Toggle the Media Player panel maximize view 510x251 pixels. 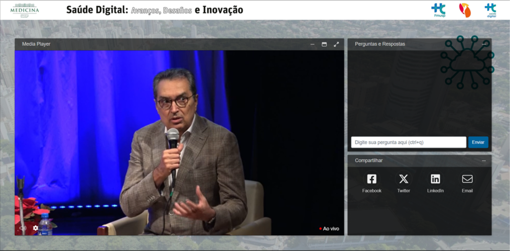[x=324, y=44]
